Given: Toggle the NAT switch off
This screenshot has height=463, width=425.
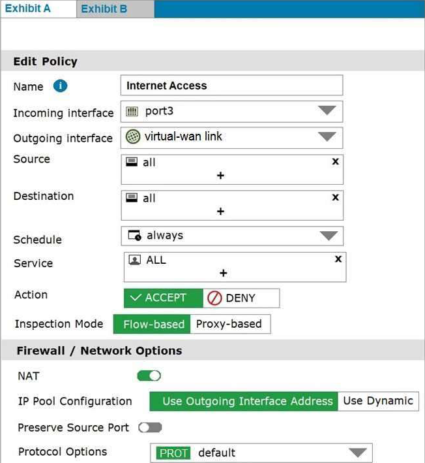Looking at the screenshot, I should coord(149,376).
